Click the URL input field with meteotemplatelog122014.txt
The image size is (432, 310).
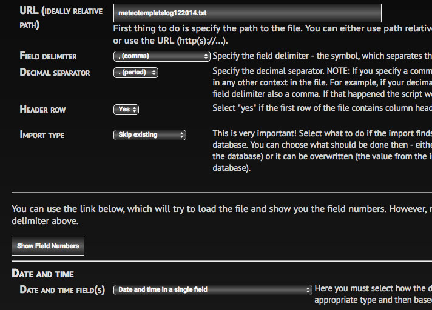pyautogui.click(x=247, y=13)
